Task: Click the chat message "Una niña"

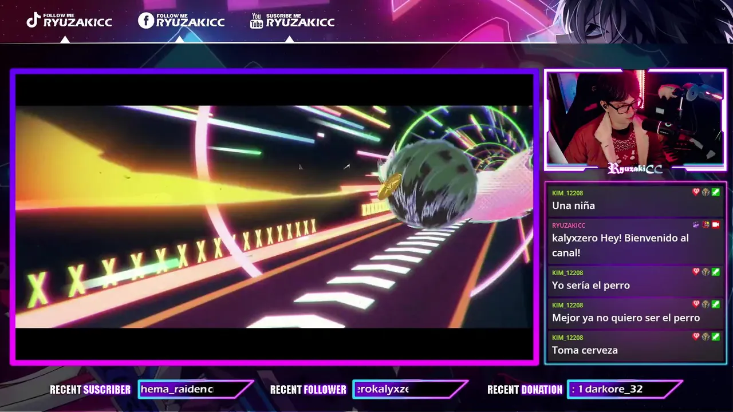Action: click(x=573, y=205)
